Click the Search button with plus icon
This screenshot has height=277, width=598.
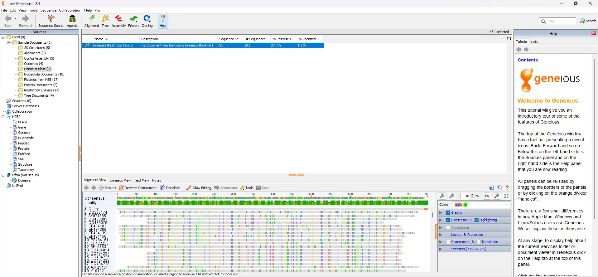click(x=588, y=21)
